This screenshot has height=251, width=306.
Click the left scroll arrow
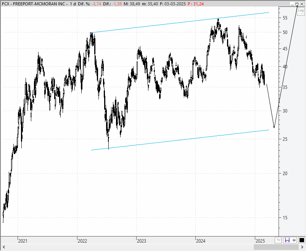(3, 247)
